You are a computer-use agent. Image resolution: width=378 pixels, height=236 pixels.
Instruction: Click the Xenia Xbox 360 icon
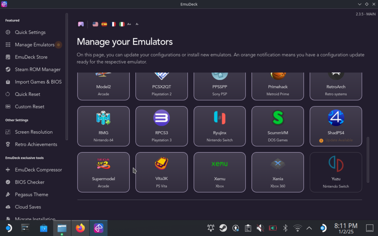click(278, 164)
